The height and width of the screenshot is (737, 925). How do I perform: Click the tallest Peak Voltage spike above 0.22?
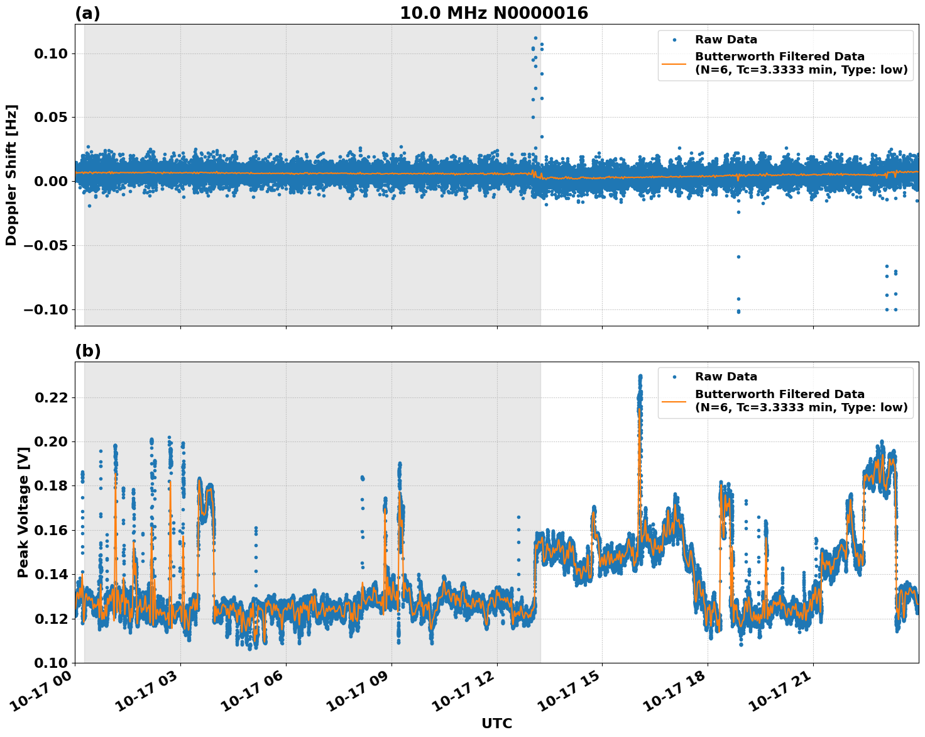coord(640,379)
